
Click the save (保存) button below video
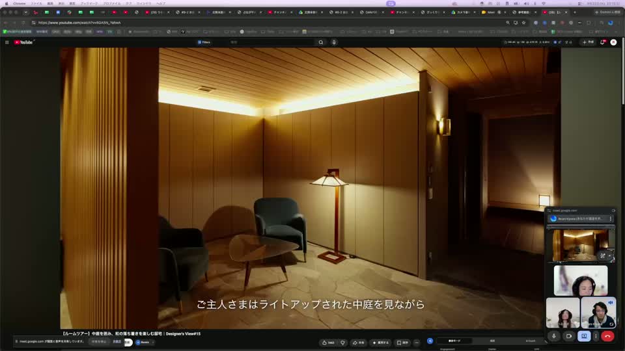402,343
